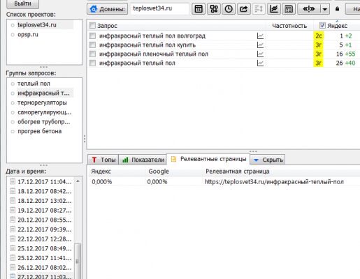Image resolution: width=360 pixels, height=279 pixels.
Task: Open chart icon for 'инфракрасный теплый пол' row
Action: click(x=260, y=63)
